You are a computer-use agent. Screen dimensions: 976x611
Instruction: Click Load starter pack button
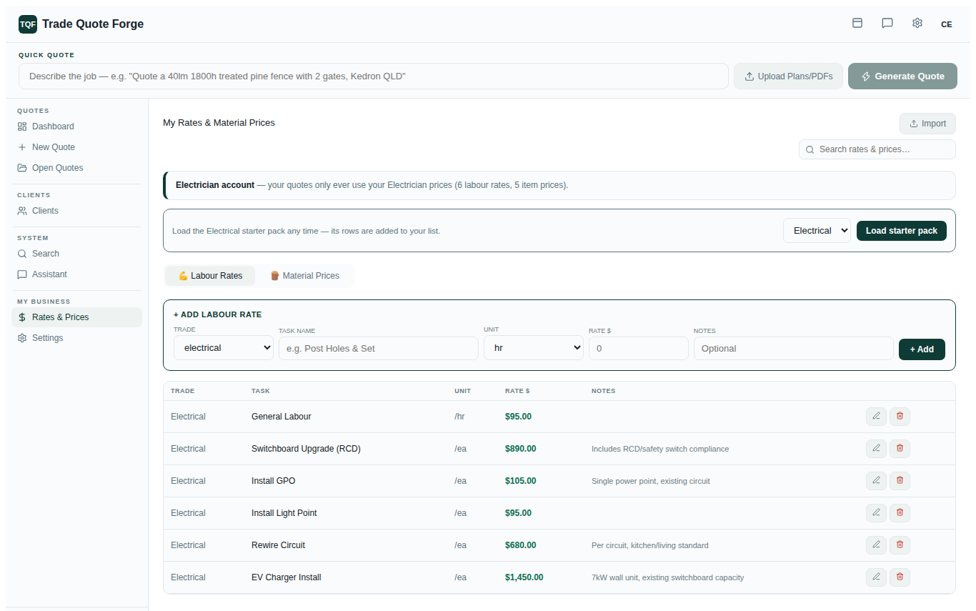click(x=902, y=231)
